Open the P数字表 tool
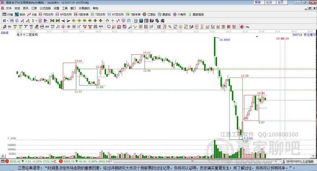The width and height of the screenshot is (317, 171). click(81, 15)
